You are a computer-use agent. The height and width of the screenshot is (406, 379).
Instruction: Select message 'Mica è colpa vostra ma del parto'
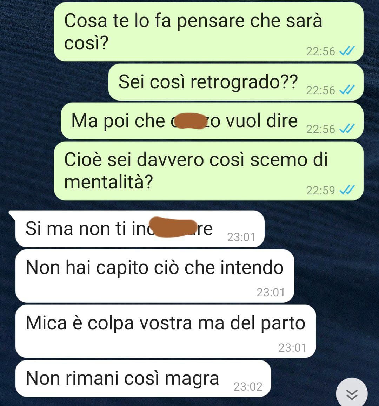(166, 331)
